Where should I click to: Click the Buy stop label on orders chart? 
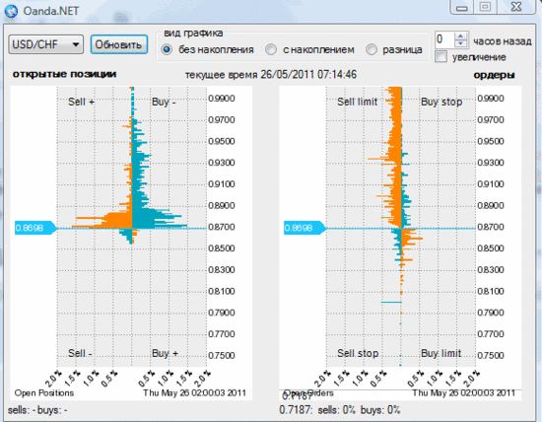441,102
